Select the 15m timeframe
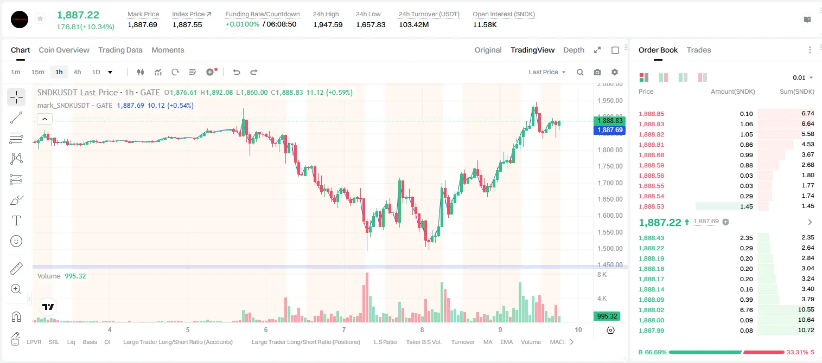Viewport: 822px width, 363px height. (x=37, y=72)
